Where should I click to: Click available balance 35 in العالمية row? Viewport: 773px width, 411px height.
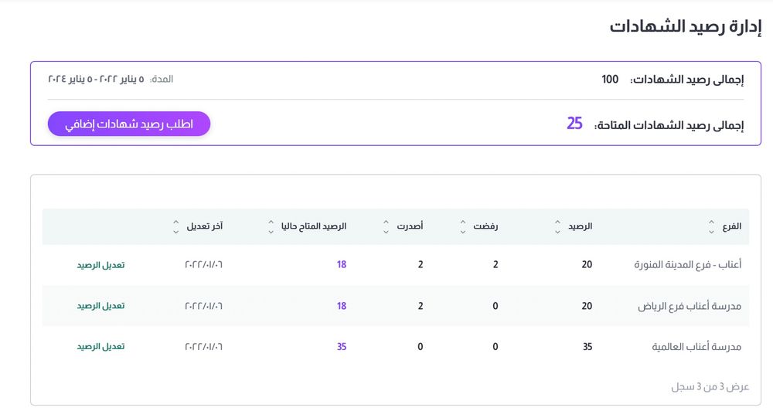click(342, 347)
